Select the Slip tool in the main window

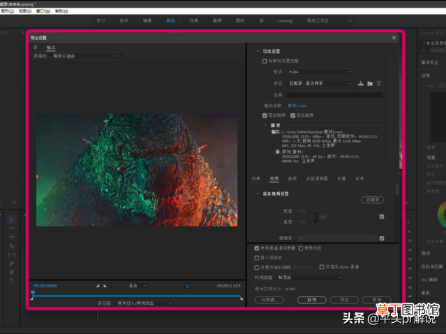12,255
